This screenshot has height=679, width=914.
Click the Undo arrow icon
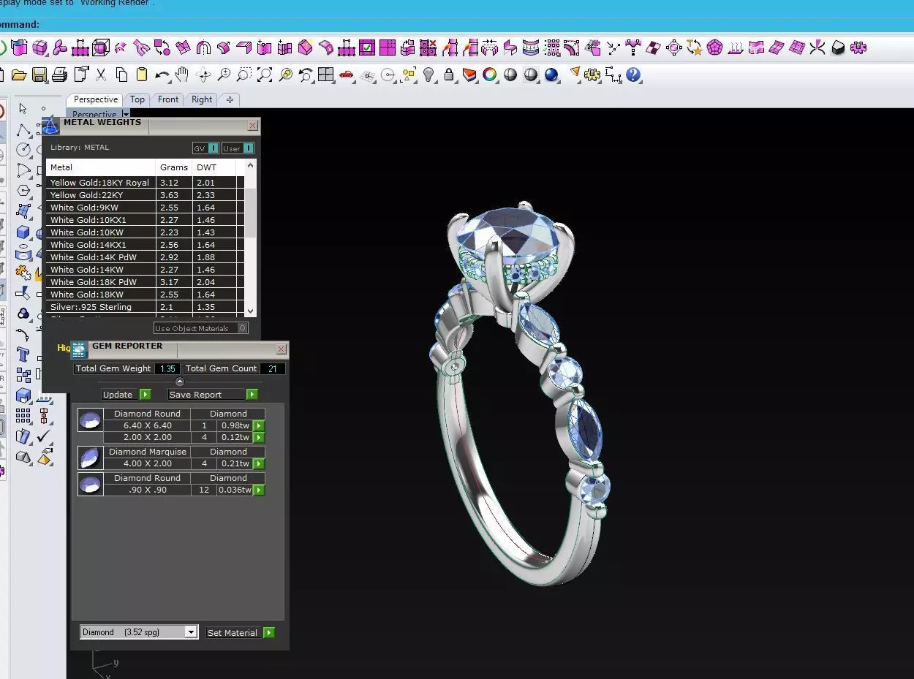click(x=162, y=75)
